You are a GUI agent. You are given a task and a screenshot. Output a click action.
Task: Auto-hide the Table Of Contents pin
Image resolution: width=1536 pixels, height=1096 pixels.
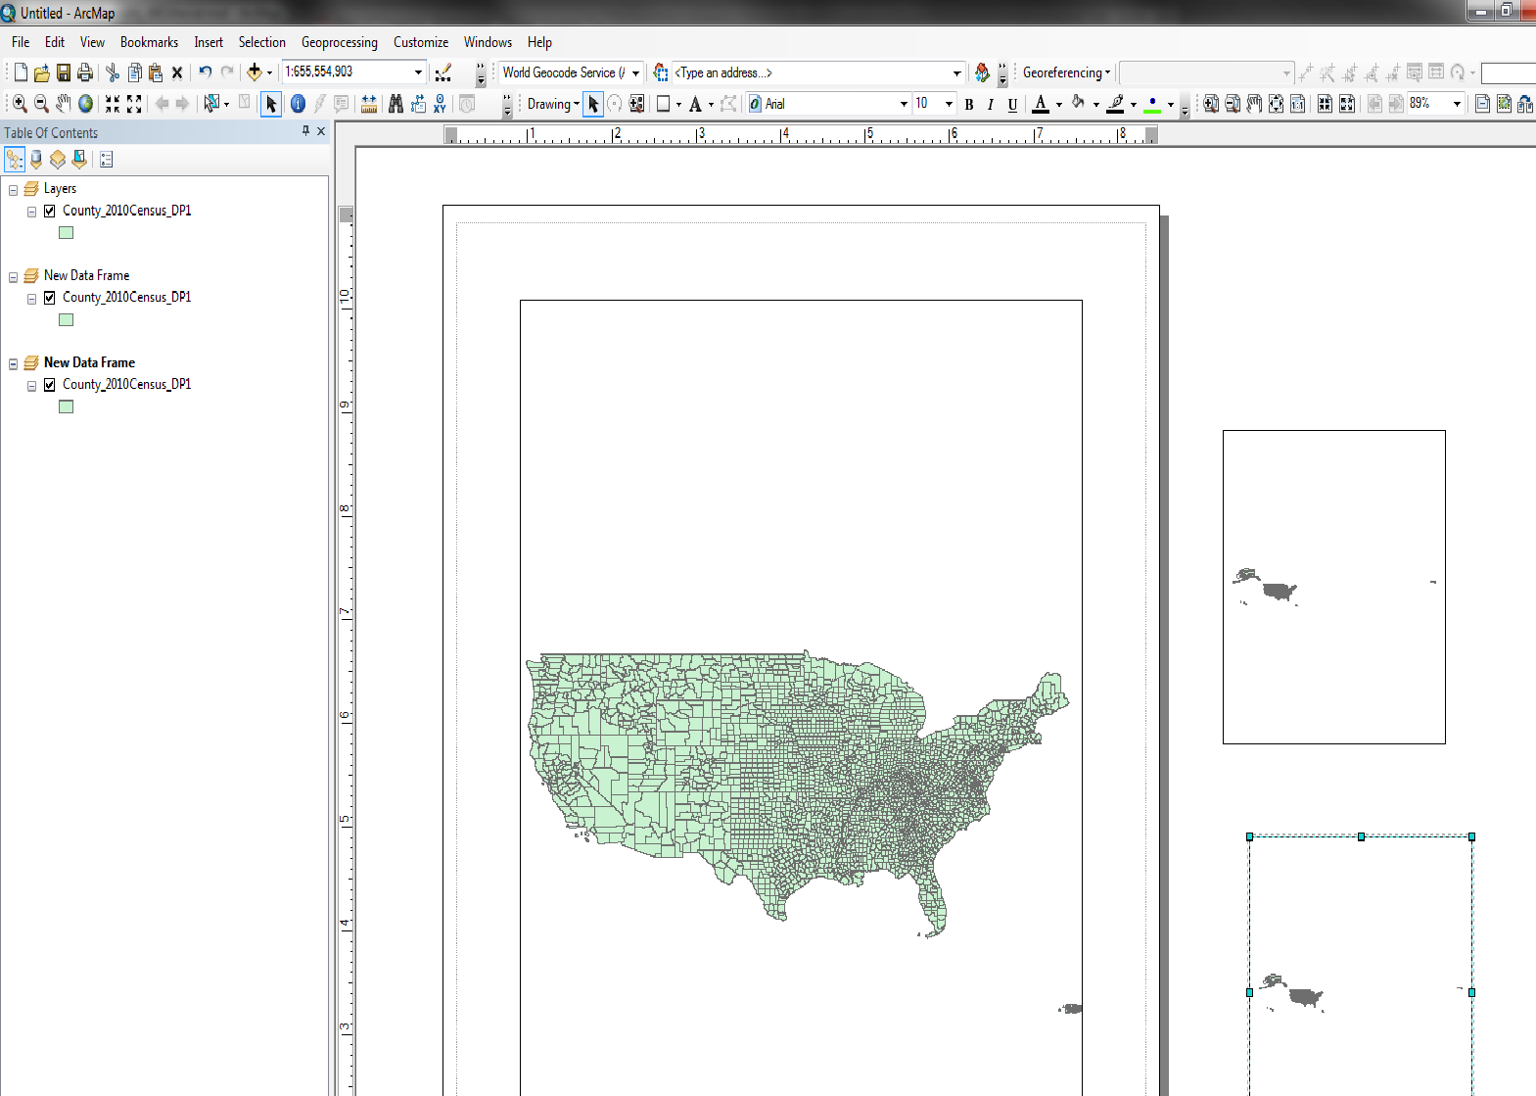(305, 131)
